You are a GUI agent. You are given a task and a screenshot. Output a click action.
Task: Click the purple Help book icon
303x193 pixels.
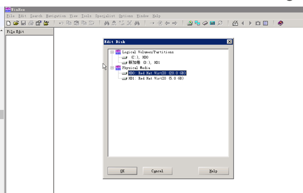(x=280, y=23)
